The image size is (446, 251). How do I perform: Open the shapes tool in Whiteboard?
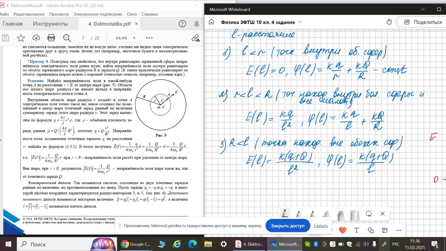pyautogui.click(x=371, y=230)
